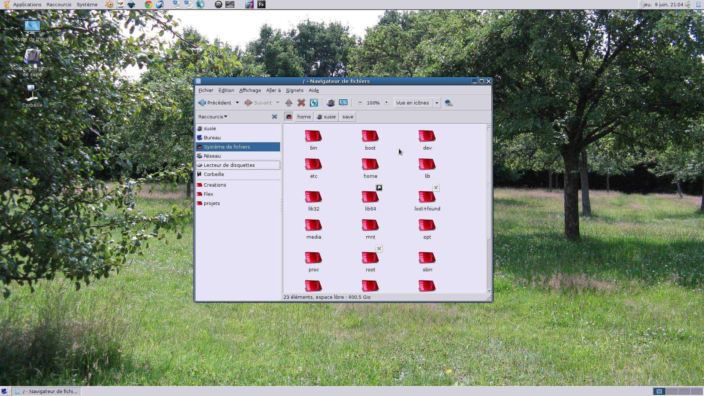The height and width of the screenshot is (396, 704).
Task: Click the Précédent back button
Action: [215, 103]
